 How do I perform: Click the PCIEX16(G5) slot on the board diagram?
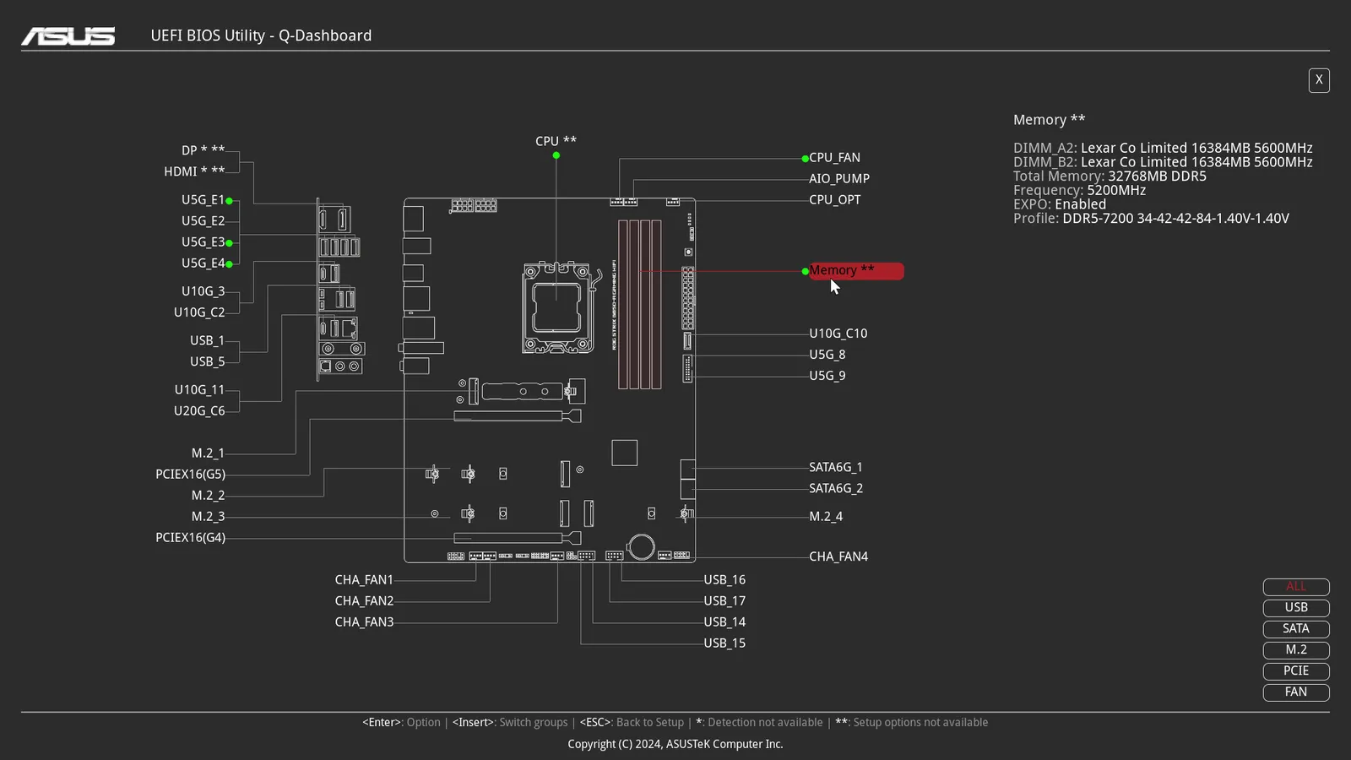coord(518,415)
